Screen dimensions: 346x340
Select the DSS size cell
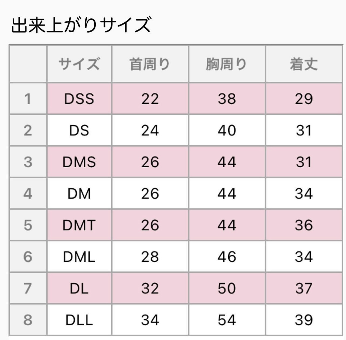pos(79,99)
